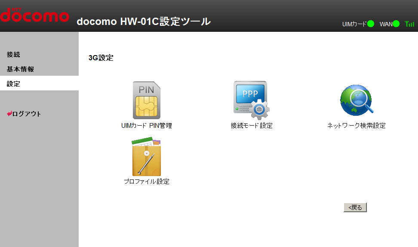Select the 基本情報 sidebar menu item
This screenshot has width=418, height=247.
click(20, 69)
